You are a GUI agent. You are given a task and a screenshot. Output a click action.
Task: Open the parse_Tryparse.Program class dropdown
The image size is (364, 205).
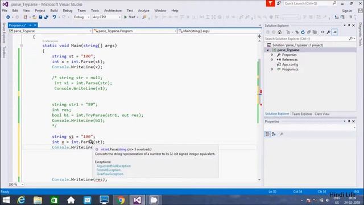tap(135, 31)
